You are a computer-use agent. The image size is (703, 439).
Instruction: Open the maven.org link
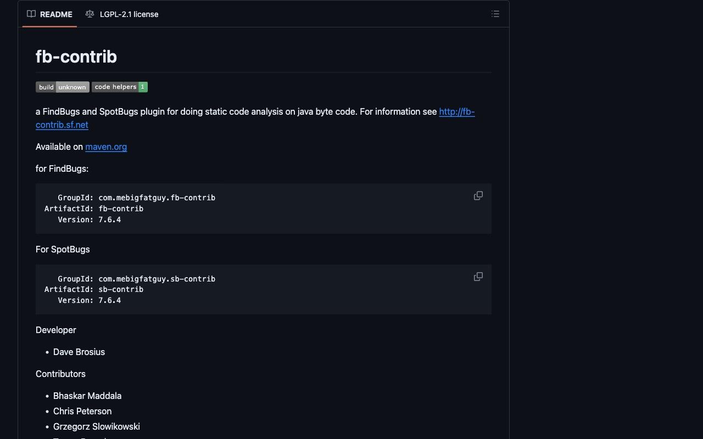pos(106,147)
